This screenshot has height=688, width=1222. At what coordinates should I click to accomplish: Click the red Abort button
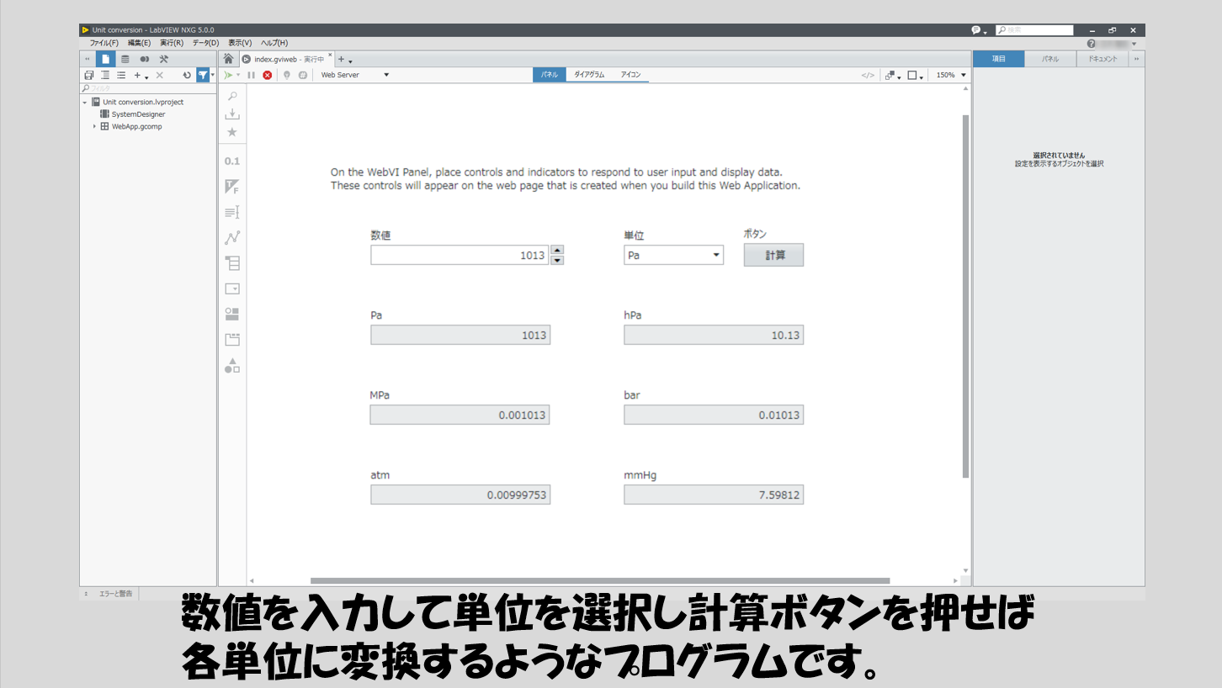[x=268, y=75]
